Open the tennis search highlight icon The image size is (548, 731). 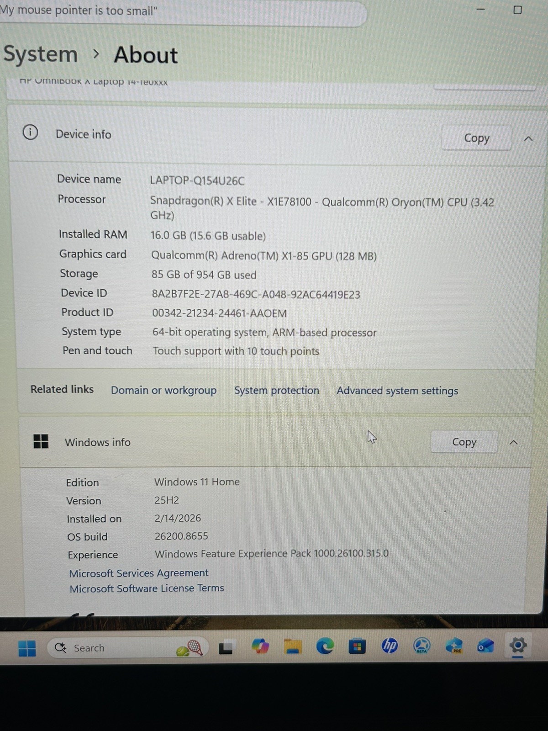tap(190, 648)
